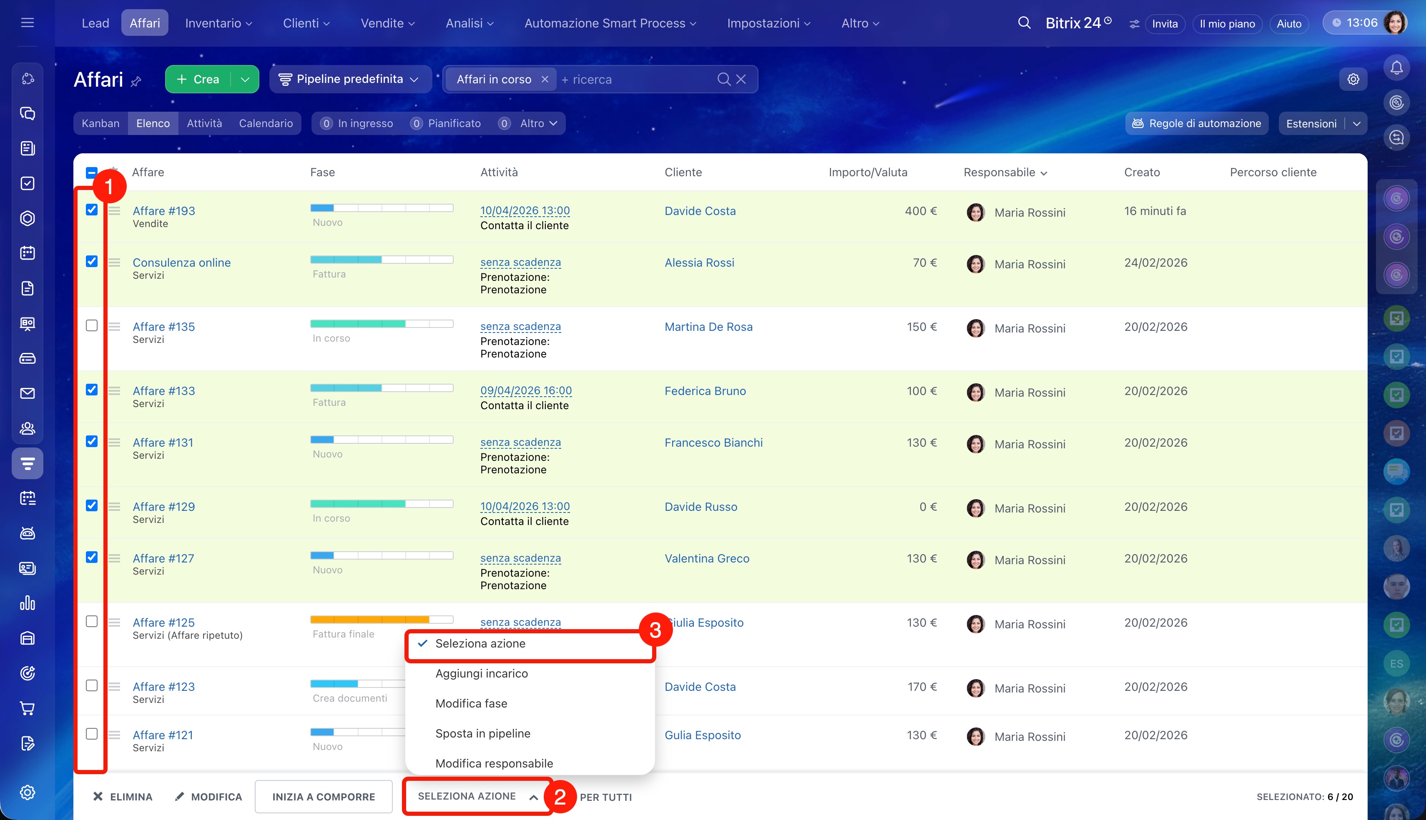Image resolution: width=1426 pixels, height=820 pixels.
Task: Choose Modifica fase from action menu
Action: 471,703
